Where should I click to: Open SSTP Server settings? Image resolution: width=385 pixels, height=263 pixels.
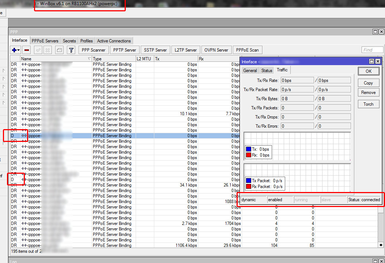[155, 50]
